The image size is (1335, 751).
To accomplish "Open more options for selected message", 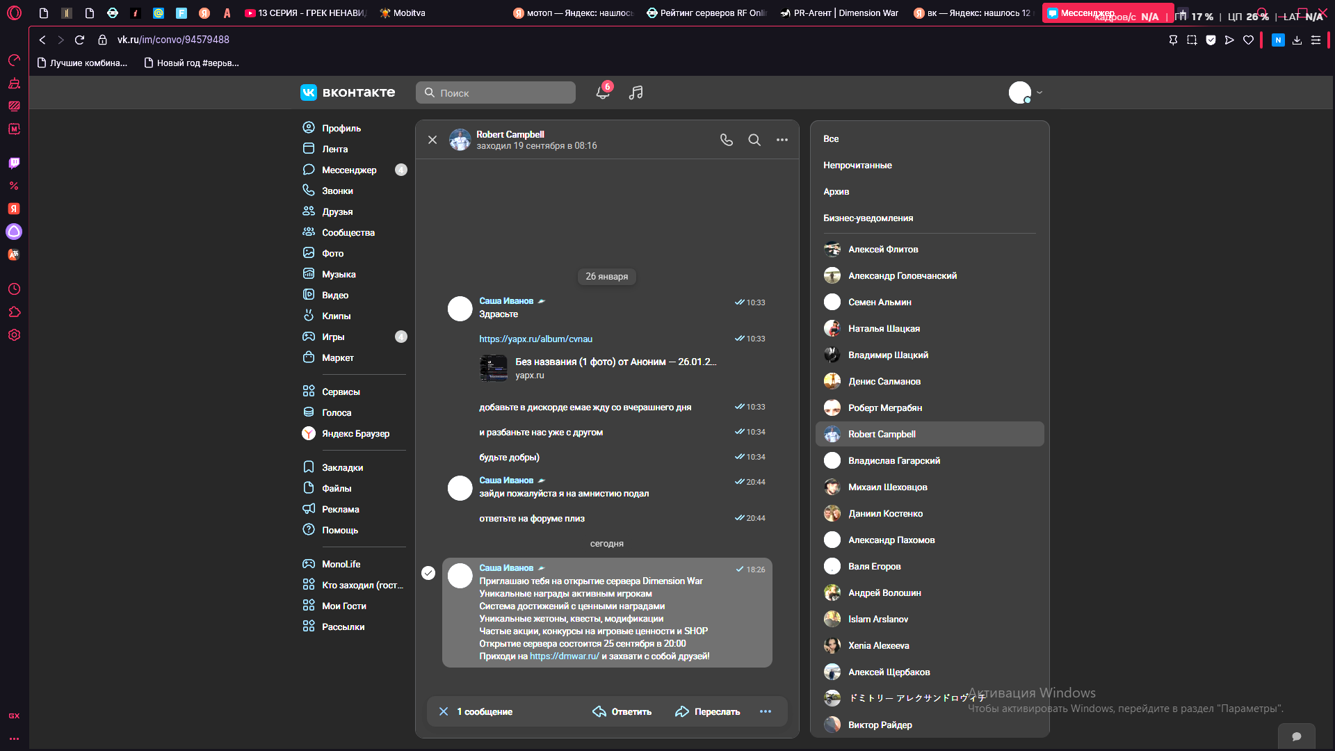I will coord(766,711).
